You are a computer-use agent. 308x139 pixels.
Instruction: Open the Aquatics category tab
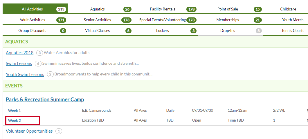coord(100,9)
